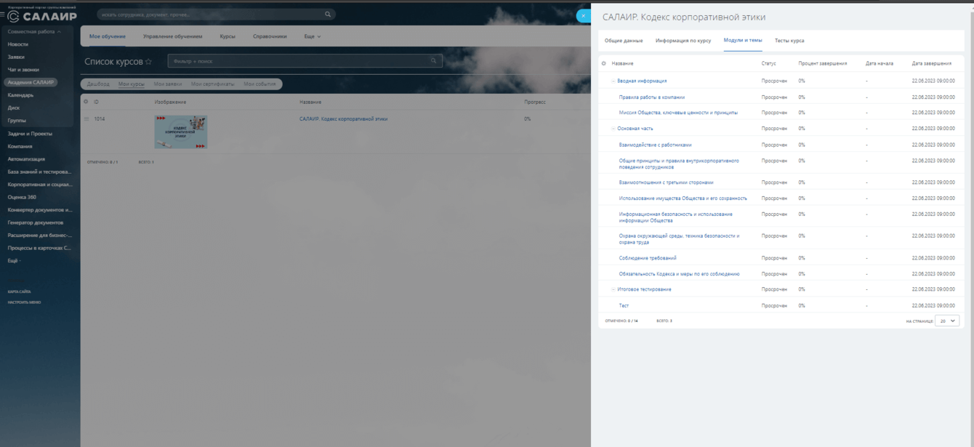Open the САЛАИР. Кодекс корпоративной этики course link
Viewport: 974px width, 447px height.
click(x=344, y=118)
